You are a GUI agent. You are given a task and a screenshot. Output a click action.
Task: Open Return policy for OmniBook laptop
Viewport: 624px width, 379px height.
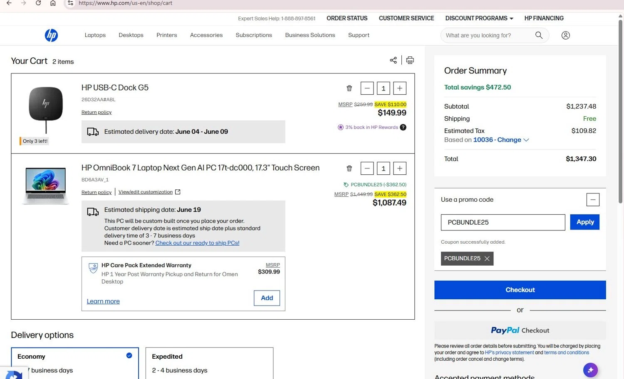tap(97, 192)
